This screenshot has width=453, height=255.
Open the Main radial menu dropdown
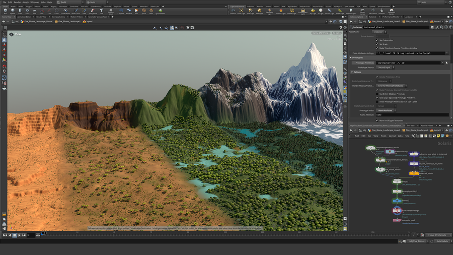(x=97, y=2)
